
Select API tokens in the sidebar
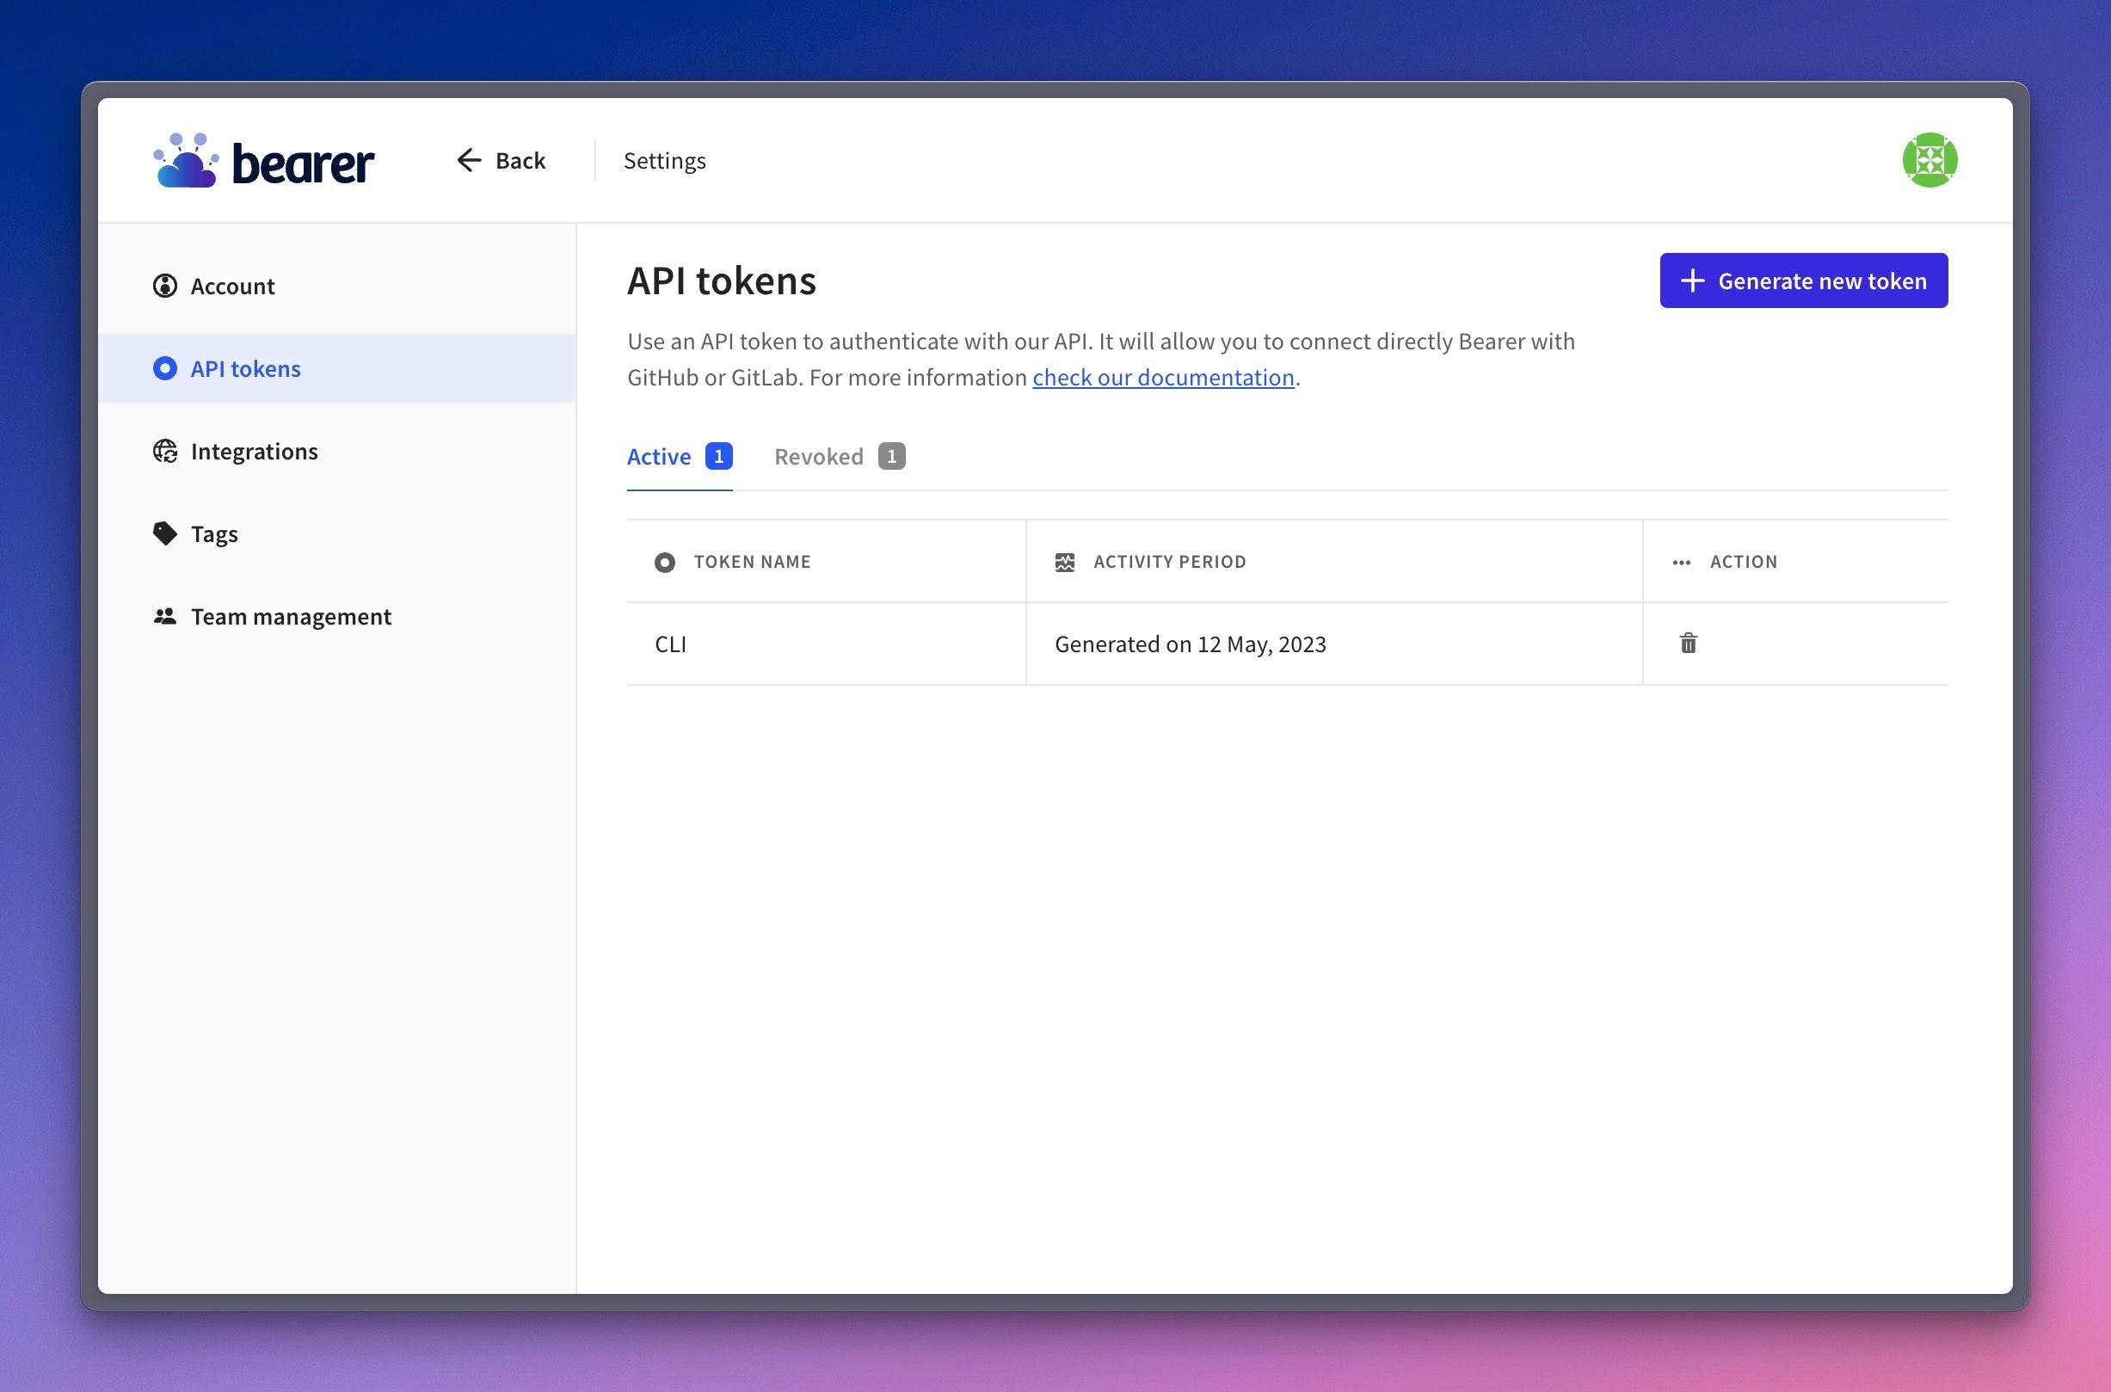(336, 368)
